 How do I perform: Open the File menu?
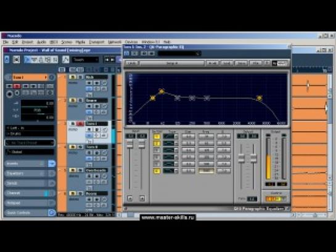click(6, 42)
